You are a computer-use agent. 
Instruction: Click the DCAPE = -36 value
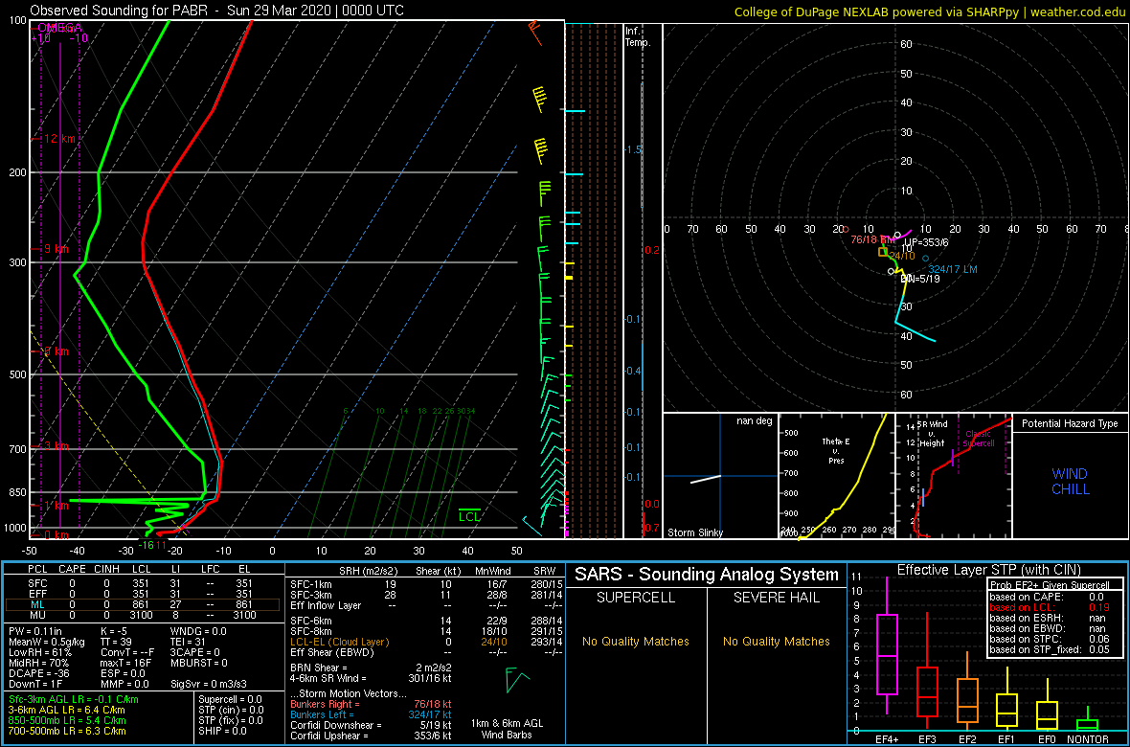38,672
